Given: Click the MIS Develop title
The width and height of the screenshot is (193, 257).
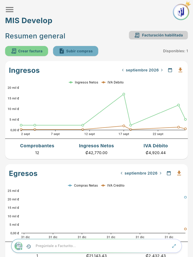Looking at the screenshot, I should 29,21.
